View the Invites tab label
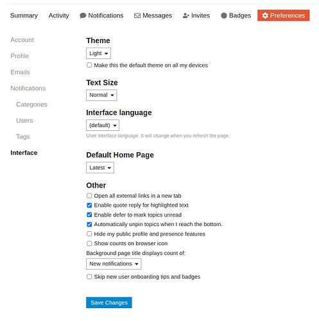Image resolution: width=319 pixels, height=321 pixels. coord(200,15)
